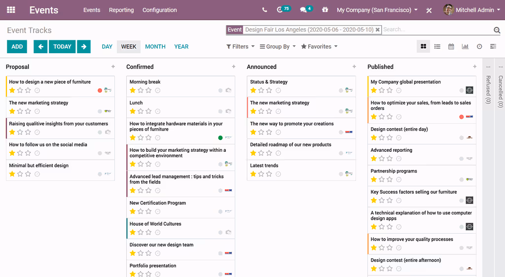505x277 pixels.
Task: Open the debug tools wrench icon
Action: pos(429,10)
